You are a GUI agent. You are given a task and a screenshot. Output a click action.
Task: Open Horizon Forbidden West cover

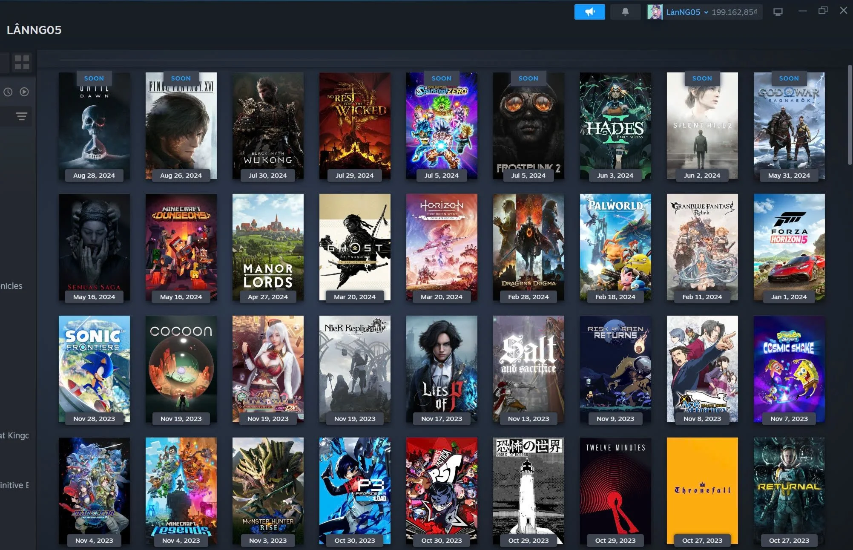pos(442,247)
